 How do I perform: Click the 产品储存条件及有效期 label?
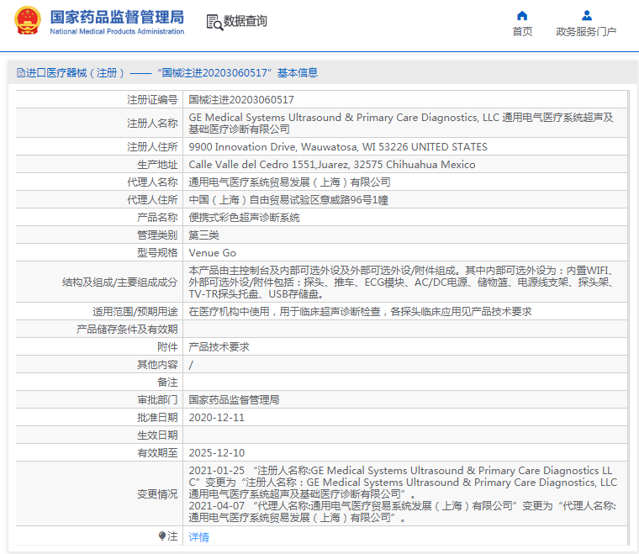coord(127,330)
